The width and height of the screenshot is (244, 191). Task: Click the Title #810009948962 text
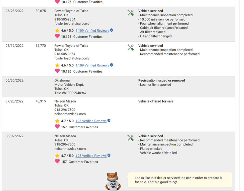71,93
